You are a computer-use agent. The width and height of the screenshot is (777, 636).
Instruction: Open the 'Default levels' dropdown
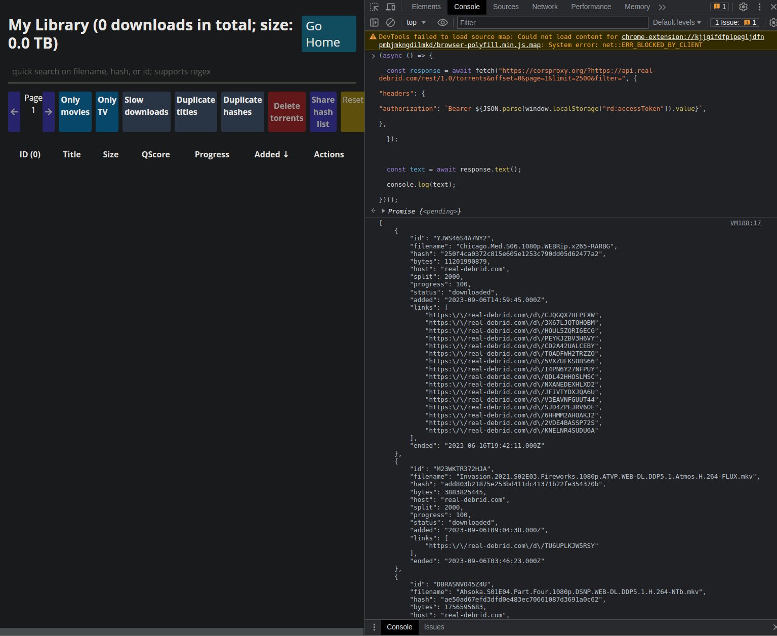coord(676,22)
